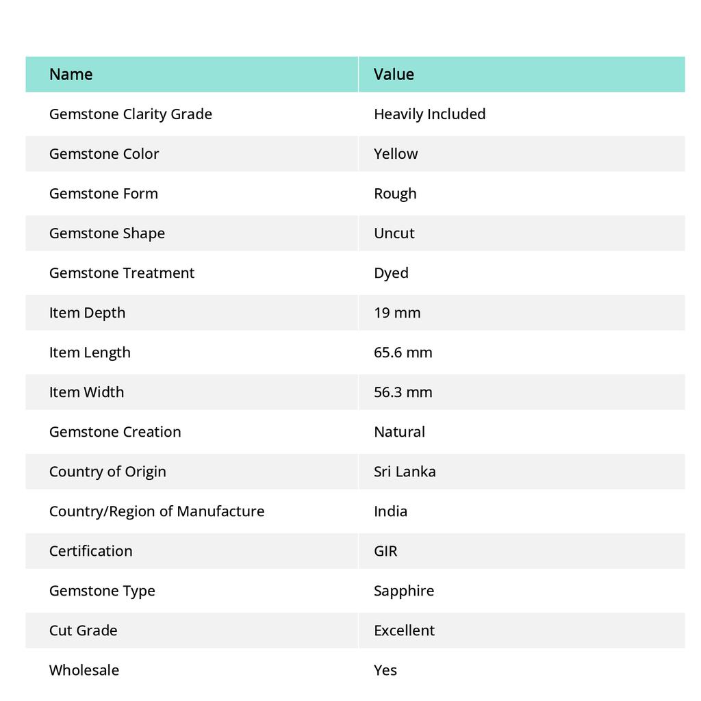
Task: Click the Rough form value
Action: (395, 194)
